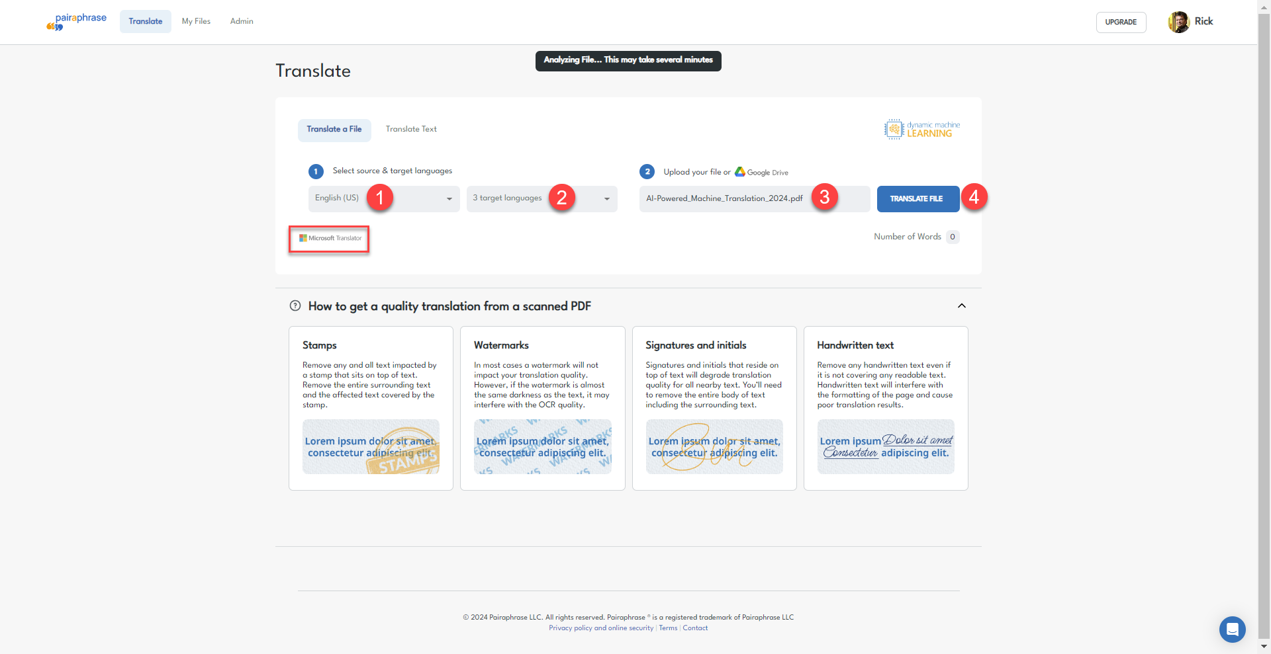Open the Privacy policy and online security link

tap(601, 628)
